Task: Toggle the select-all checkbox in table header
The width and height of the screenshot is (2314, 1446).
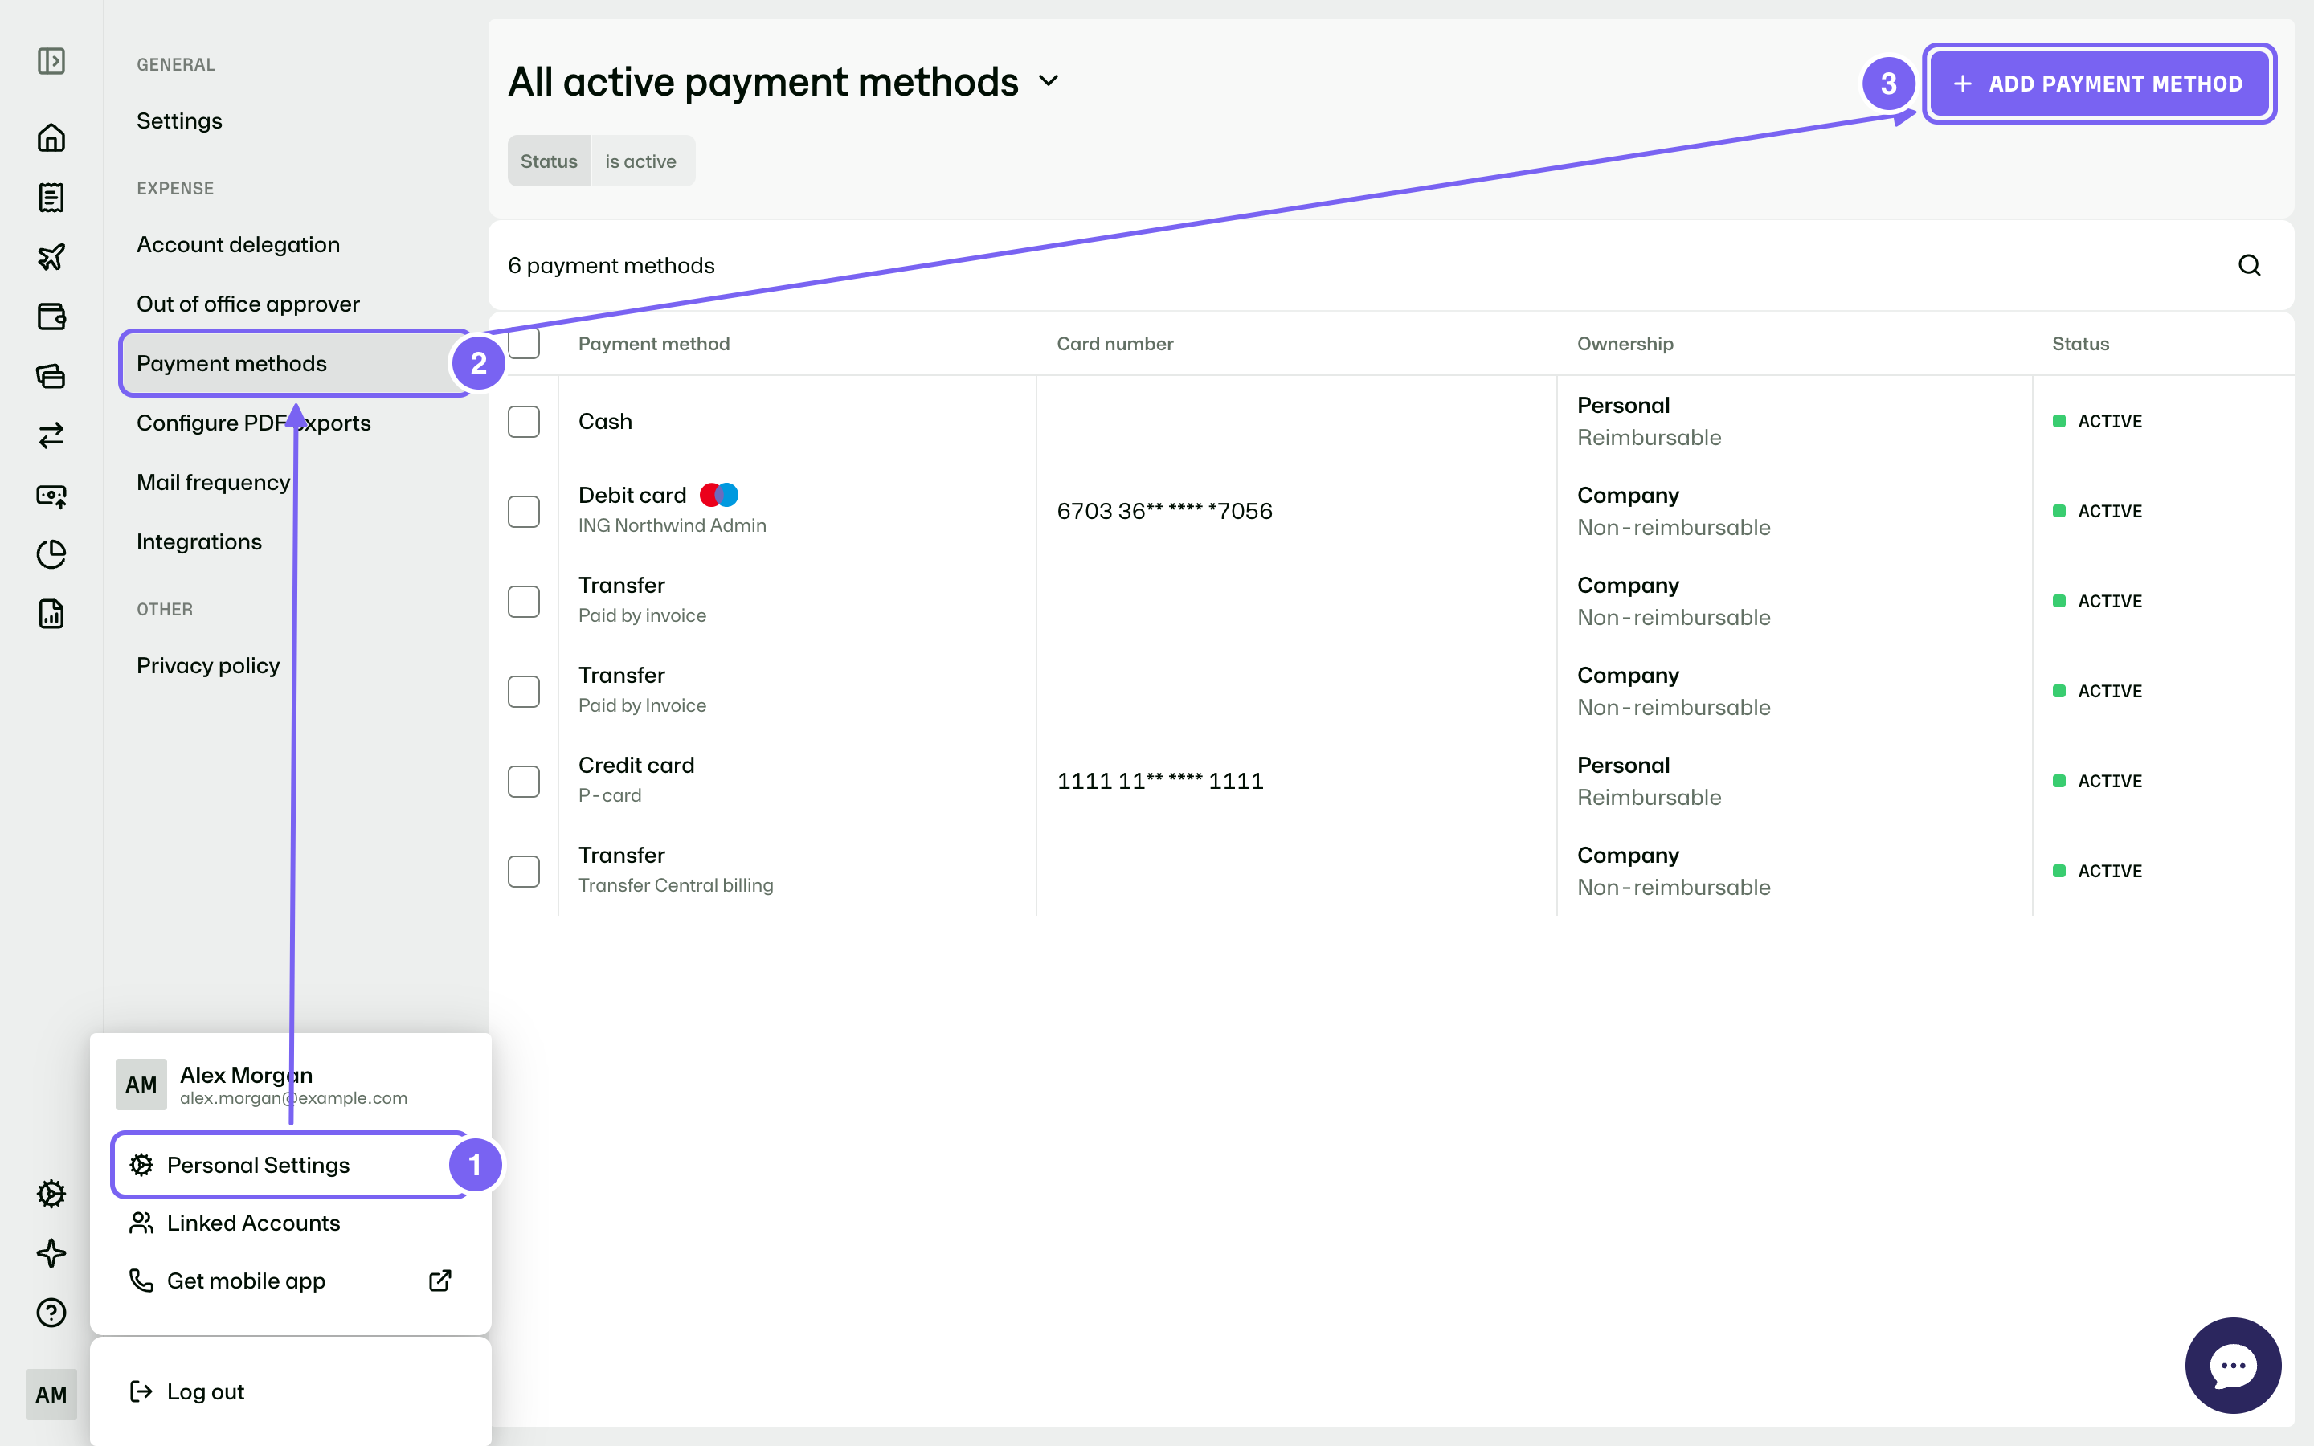Action: pos(524,343)
